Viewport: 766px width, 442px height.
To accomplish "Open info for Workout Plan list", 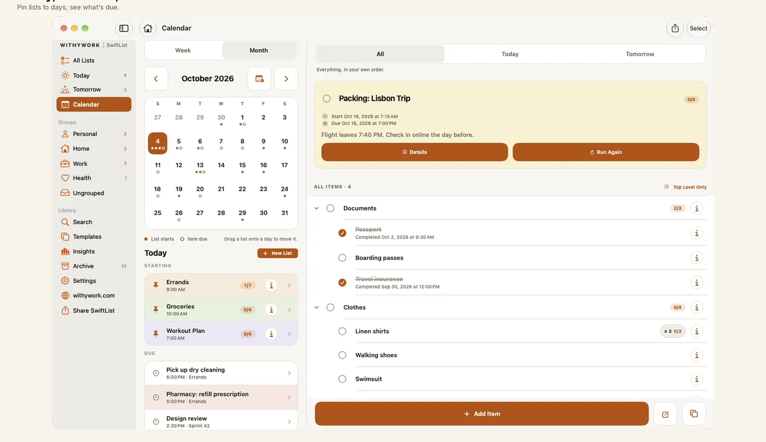I will coord(271,334).
